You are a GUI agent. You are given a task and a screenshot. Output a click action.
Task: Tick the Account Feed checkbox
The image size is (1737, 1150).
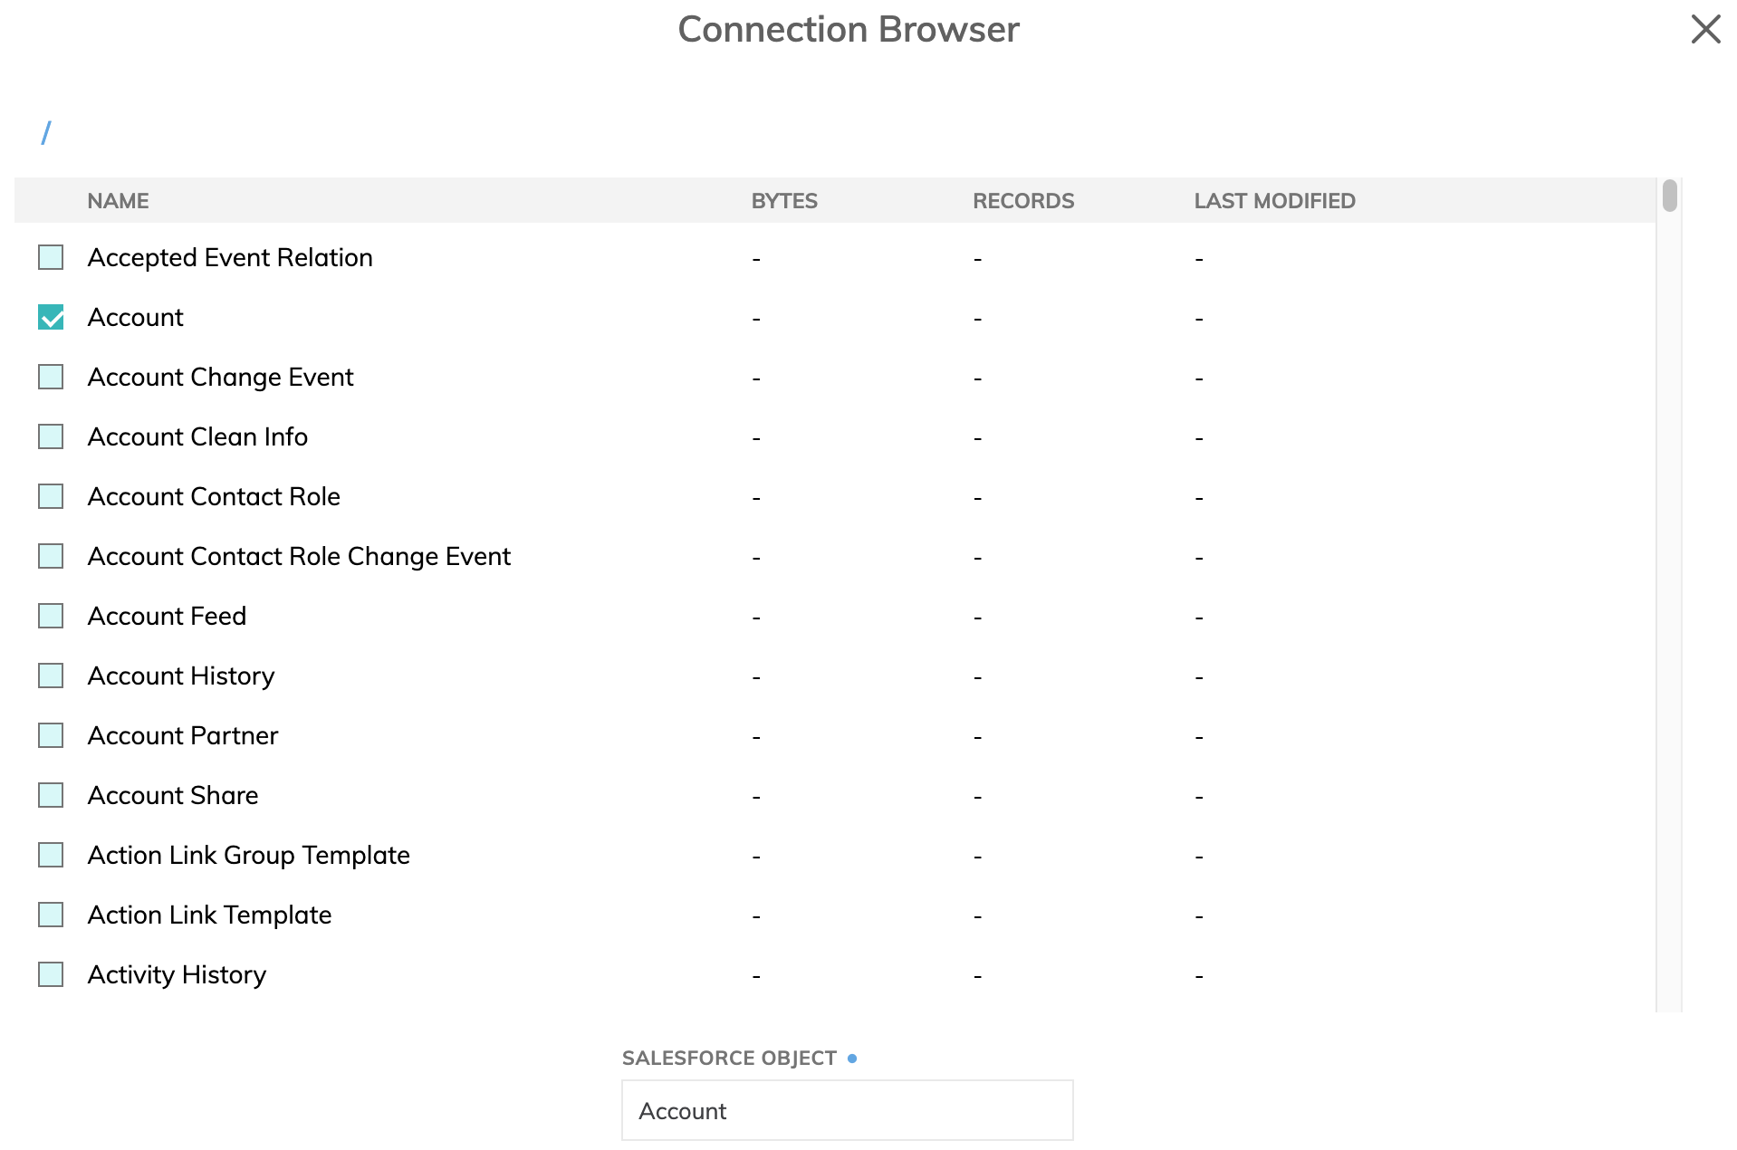point(51,616)
